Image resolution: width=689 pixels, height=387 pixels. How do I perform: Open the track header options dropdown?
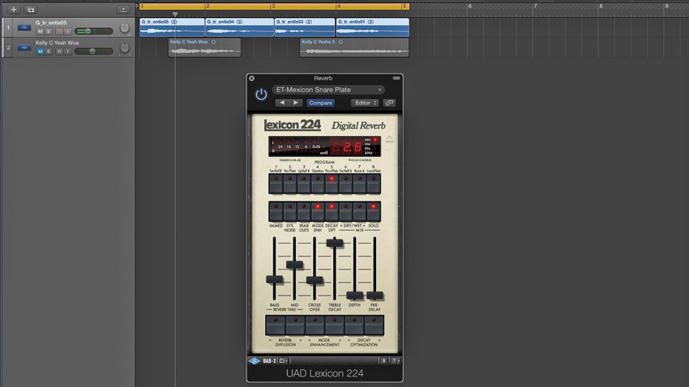click(123, 9)
